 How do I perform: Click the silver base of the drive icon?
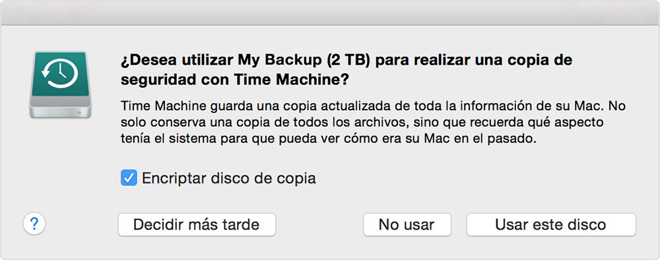[x=60, y=108]
